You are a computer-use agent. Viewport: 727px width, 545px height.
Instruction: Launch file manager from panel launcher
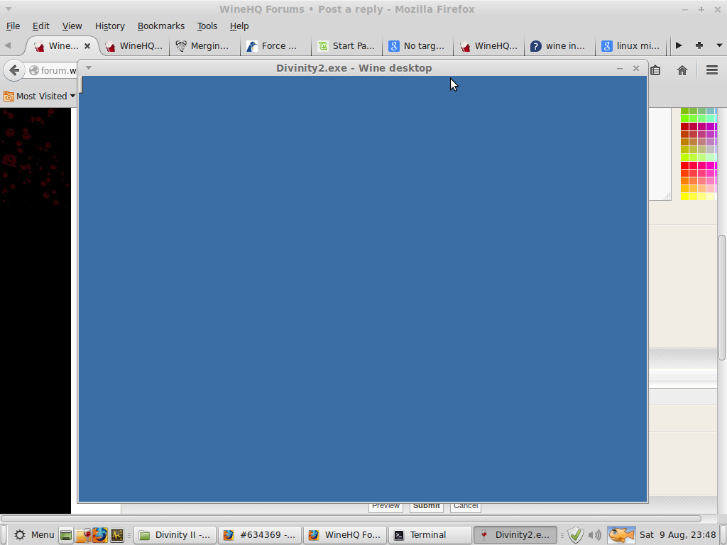pyautogui.click(x=83, y=535)
